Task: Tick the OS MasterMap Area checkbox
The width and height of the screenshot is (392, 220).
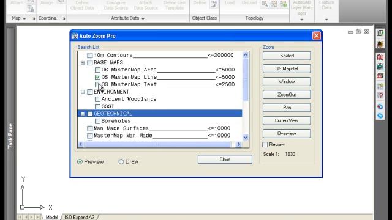Action: (97, 70)
